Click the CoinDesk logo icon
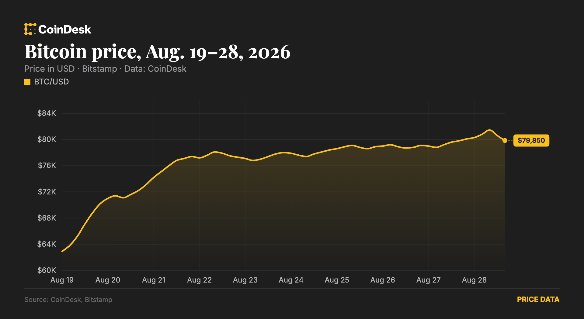Image resolution: width=584 pixels, height=319 pixels. pos(30,29)
